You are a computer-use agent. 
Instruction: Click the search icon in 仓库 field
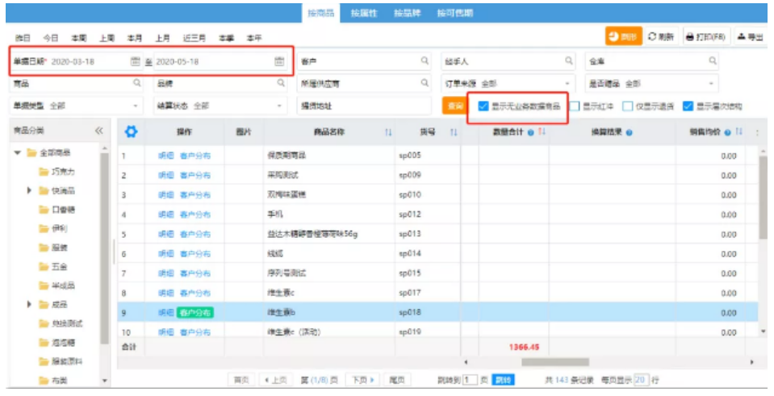click(713, 61)
